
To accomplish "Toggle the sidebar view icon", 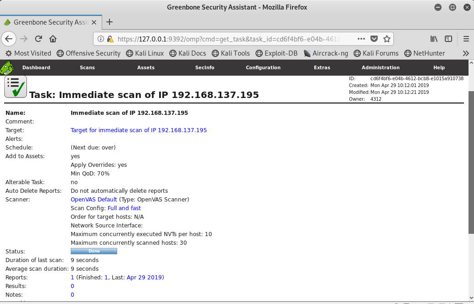I will 448,39.
